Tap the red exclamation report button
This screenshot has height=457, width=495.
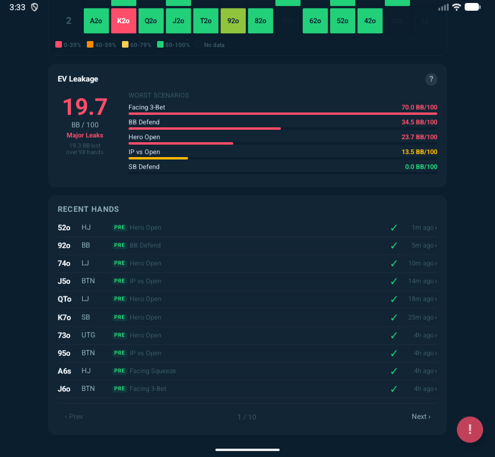pos(469,429)
